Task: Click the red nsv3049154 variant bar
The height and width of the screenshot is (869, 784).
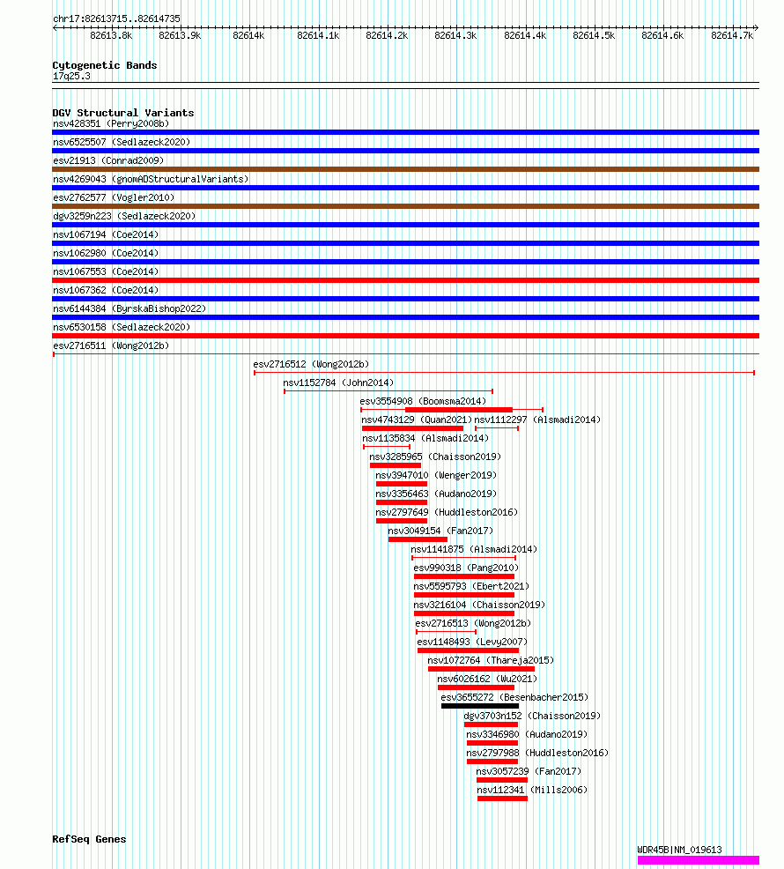Action: [x=418, y=539]
